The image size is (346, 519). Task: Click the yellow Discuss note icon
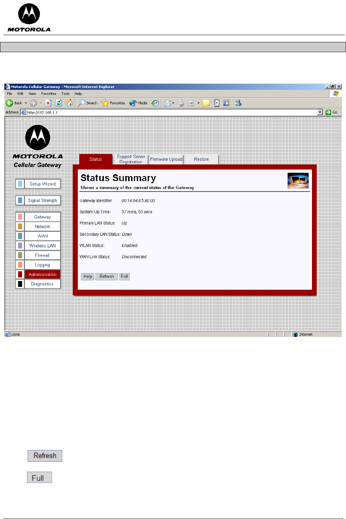point(206,103)
